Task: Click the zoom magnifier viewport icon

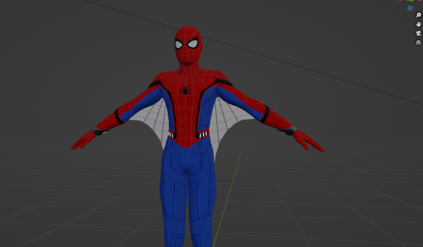Action: (x=418, y=15)
